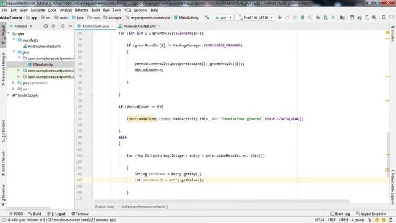Click the Run with Coverage icon
The image size is (396, 223).
[310, 17]
